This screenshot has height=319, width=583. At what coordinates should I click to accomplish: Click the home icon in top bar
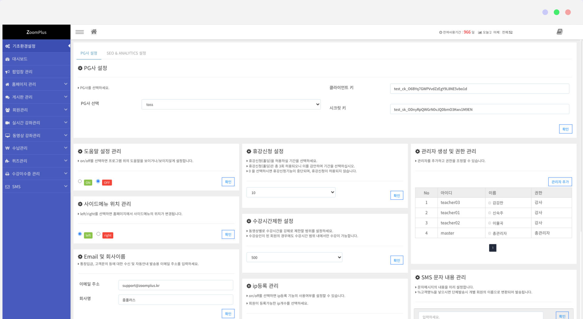click(94, 32)
